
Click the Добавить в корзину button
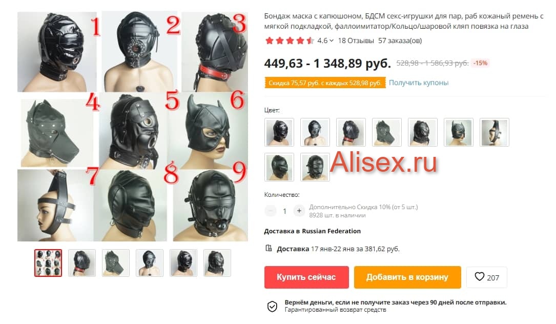[407, 277]
